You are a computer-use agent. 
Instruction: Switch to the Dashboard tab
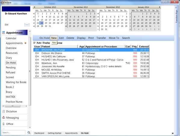39,133
